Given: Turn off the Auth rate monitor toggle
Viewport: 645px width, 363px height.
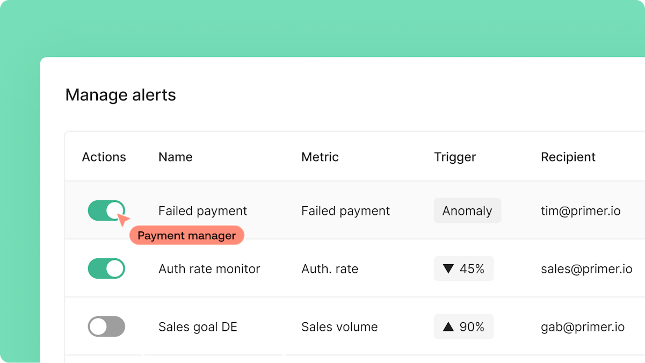Looking at the screenshot, I should click(x=106, y=268).
